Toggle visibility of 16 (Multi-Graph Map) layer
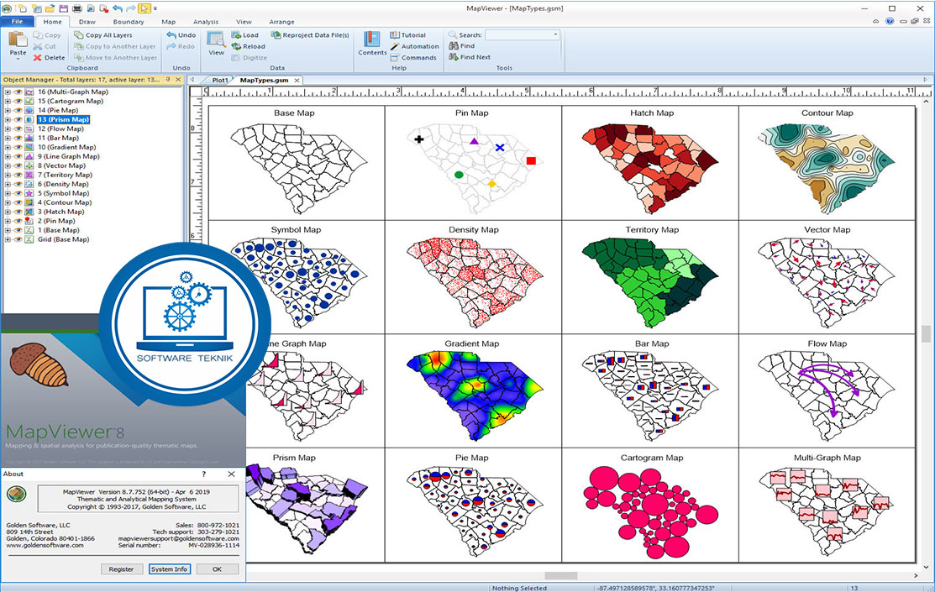The image size is (935, 592). pyautogui.click(x=18, y=92)
